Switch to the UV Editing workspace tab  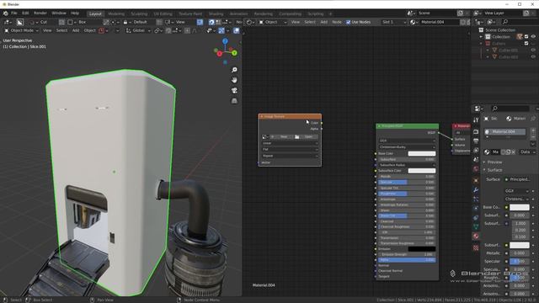coord(163,13)
